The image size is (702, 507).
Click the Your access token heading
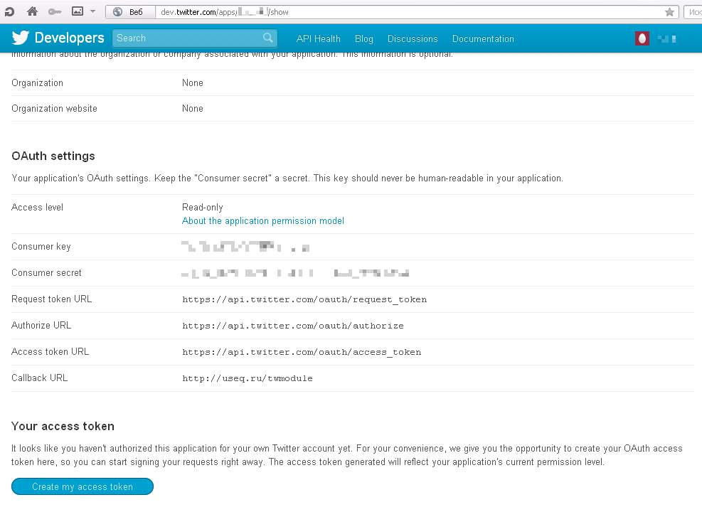coord(63,426)
